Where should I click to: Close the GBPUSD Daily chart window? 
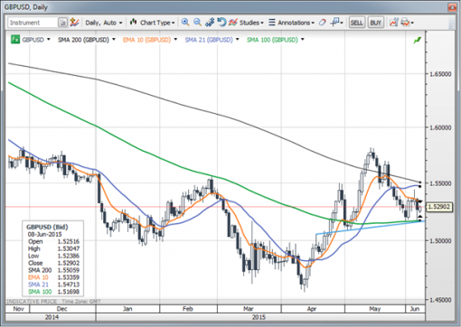[x=452, y=7]
